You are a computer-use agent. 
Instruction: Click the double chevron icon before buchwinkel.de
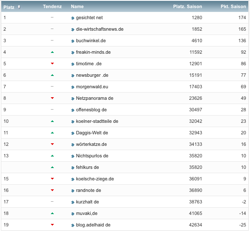coord(73,41)
